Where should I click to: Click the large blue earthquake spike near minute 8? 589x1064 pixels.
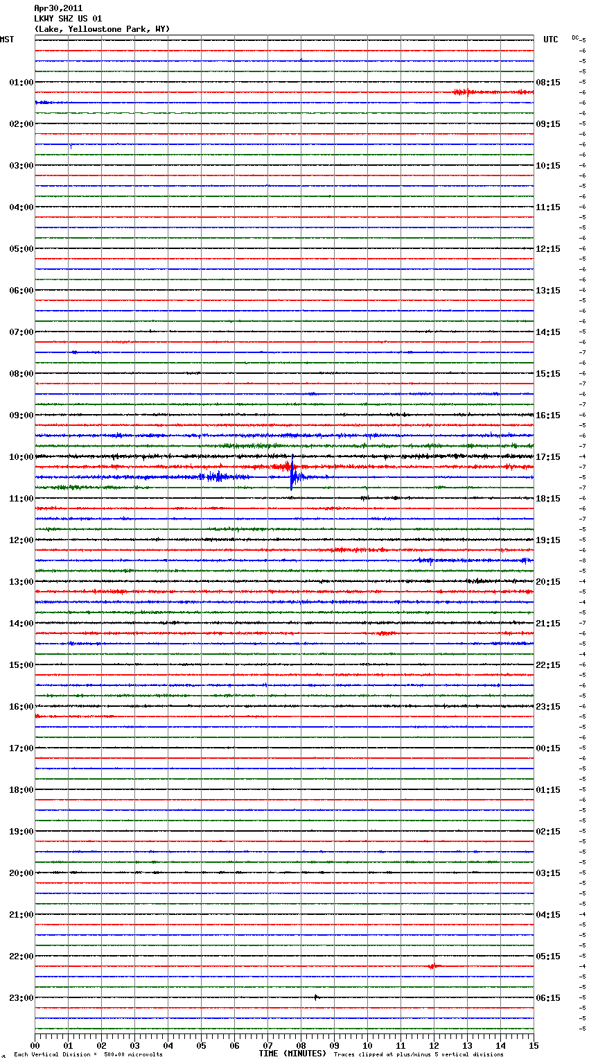coord(292,476)
